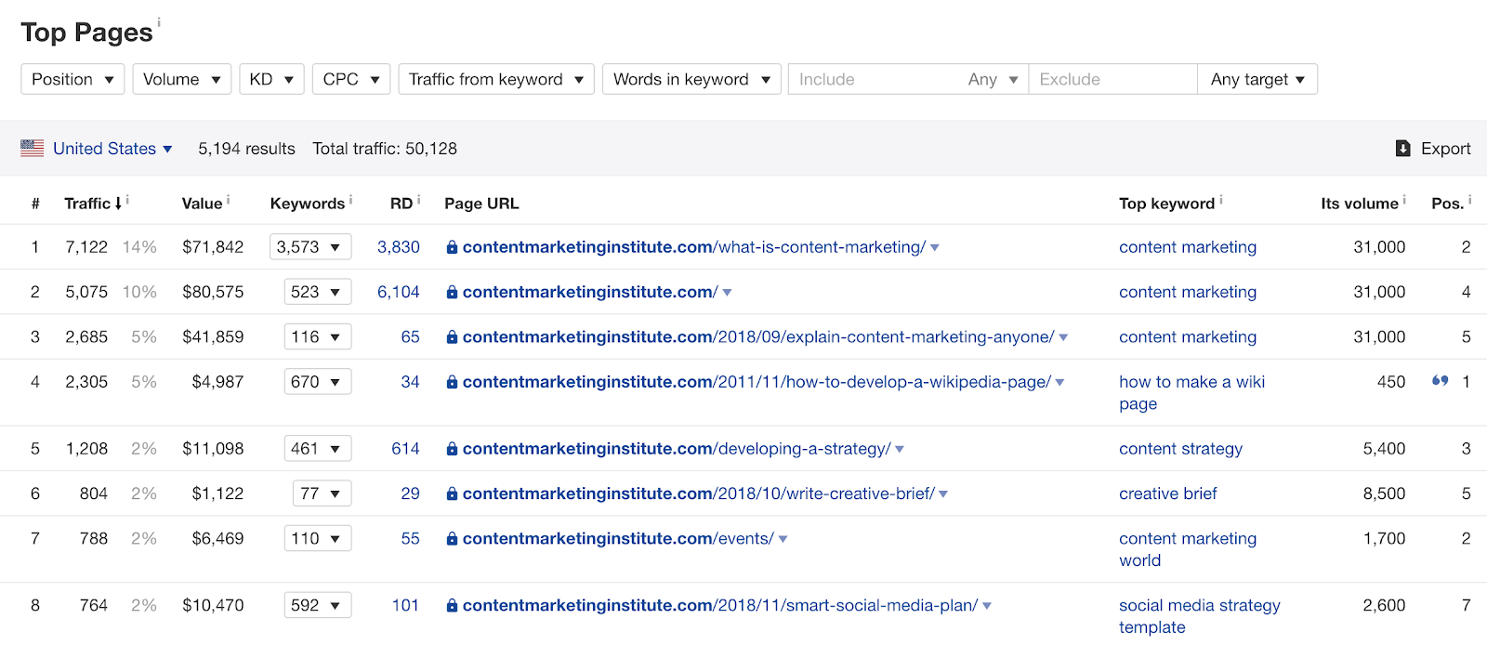The width and height of the screenshot is (1487, 645).
Task: Sort by the RD column header
Action: pyautogui.click(x=401, y=204)
